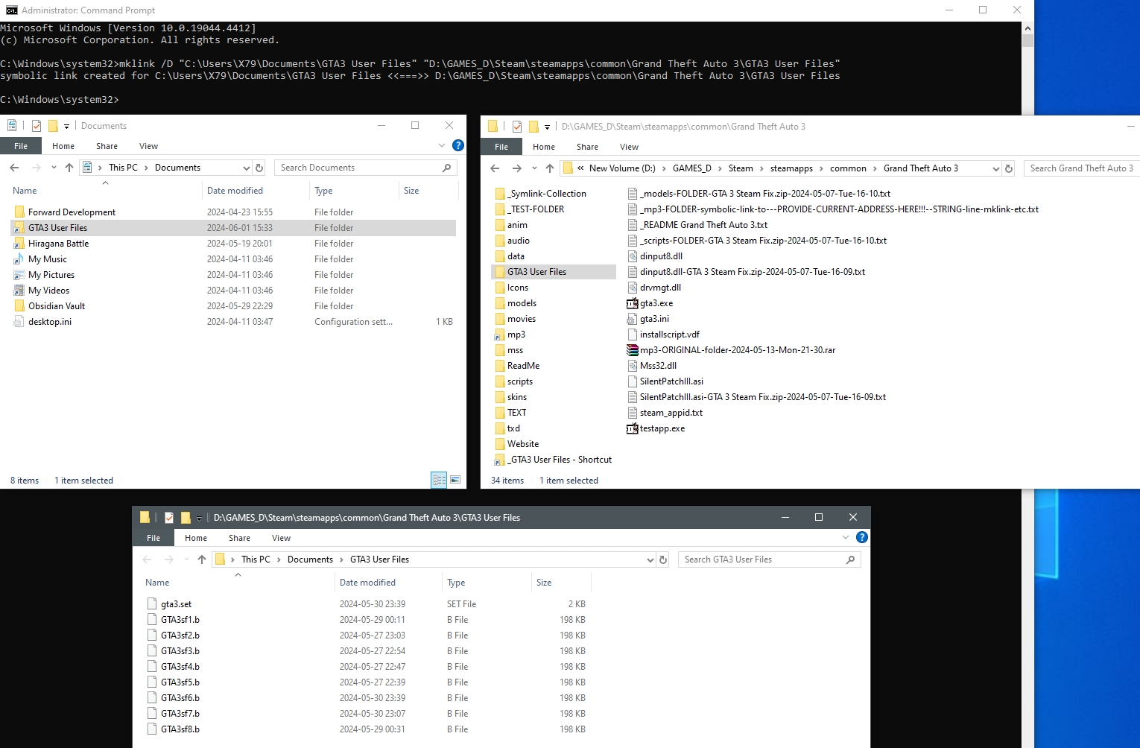
Task: Click in Search Grand Theft Auto 3 field
Action: (x=1081, y=168)
